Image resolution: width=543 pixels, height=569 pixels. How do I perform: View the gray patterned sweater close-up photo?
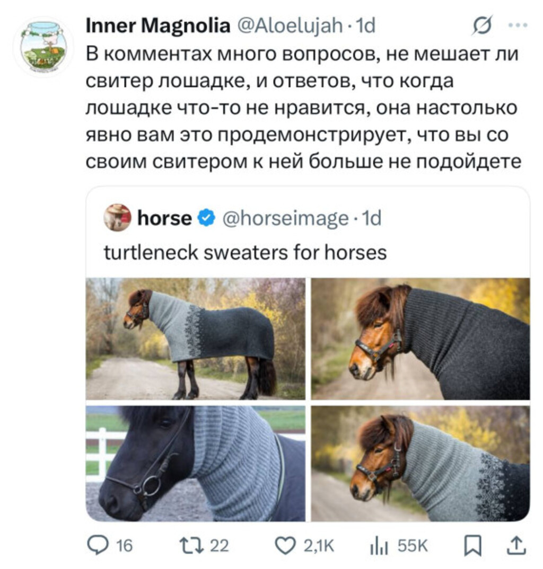coord(420,464)
